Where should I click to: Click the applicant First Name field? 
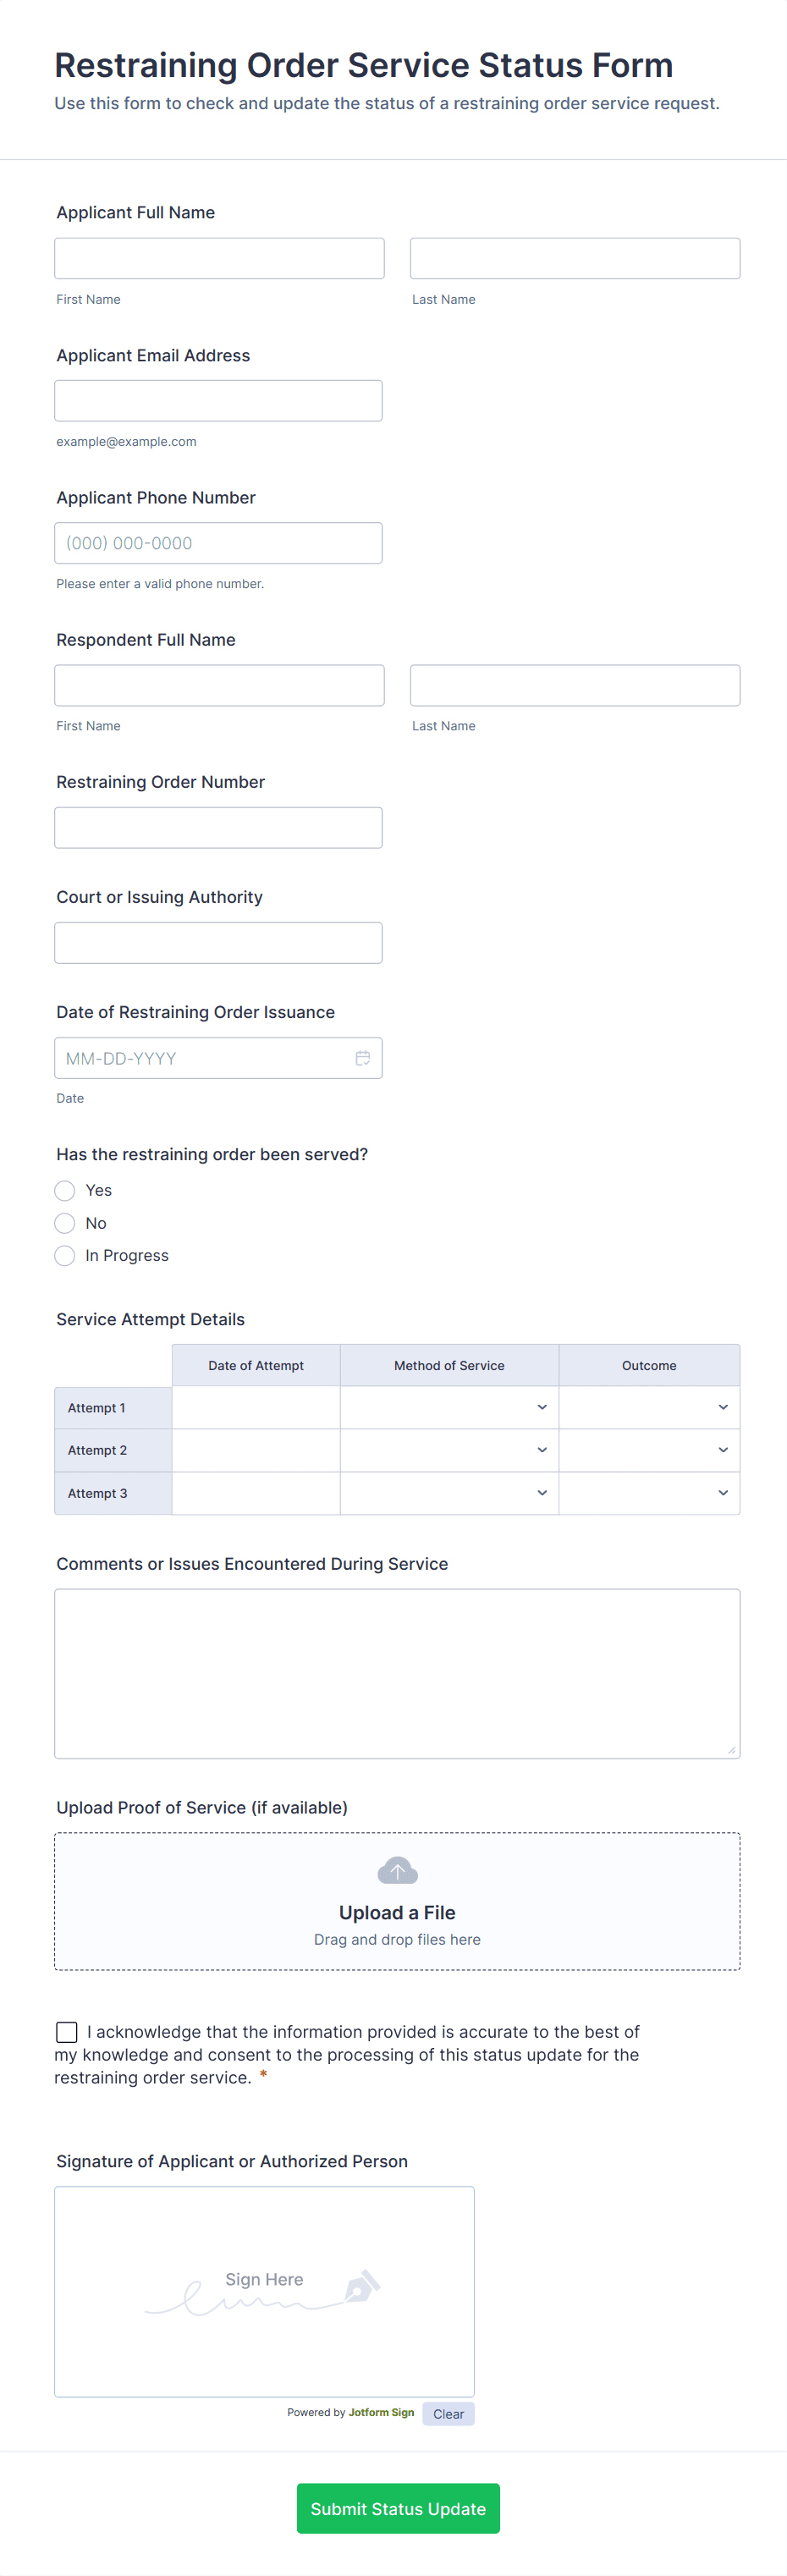(x=219, y=258)
